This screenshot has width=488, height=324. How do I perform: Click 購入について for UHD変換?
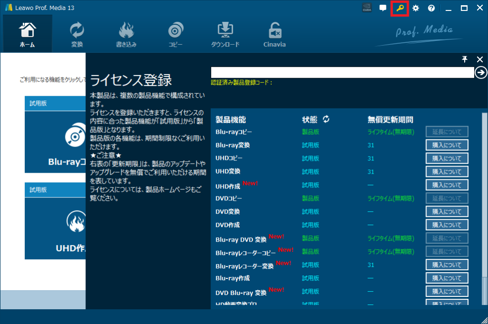447,172
